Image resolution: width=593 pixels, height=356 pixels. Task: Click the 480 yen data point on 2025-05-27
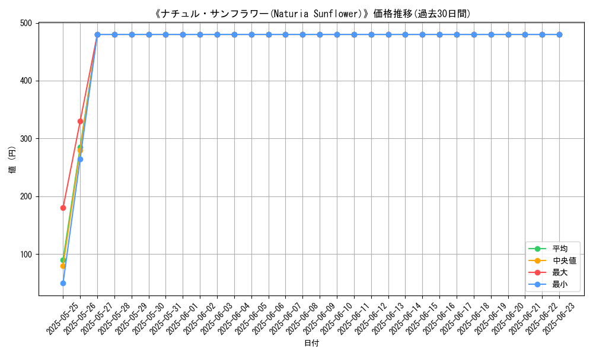click(x=97, y=35)
